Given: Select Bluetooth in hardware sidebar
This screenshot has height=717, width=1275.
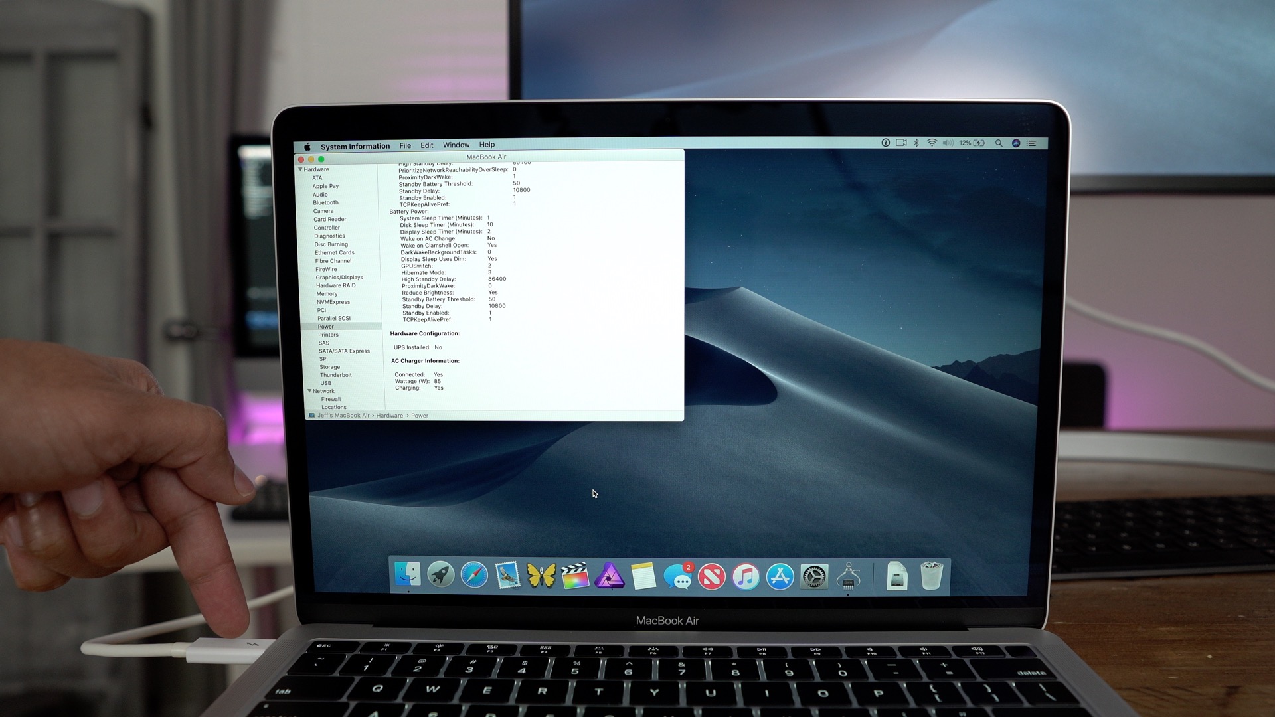Looking at the screenshot, I should pos(325,202).
